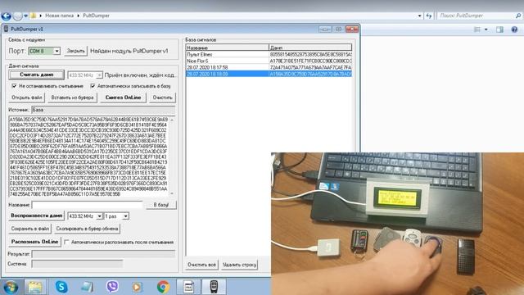Click the 'Источник' source field
This screenshot has width=524, height=295.
[103, 110]
